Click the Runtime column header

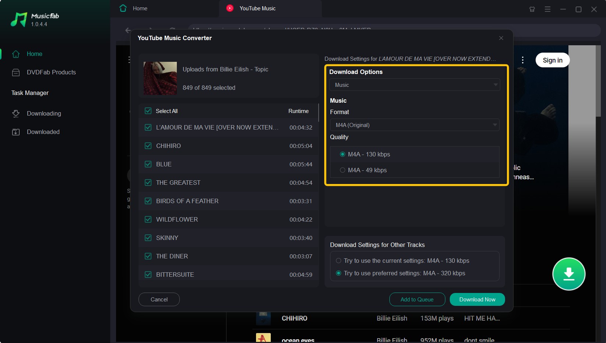coord(298,111)
